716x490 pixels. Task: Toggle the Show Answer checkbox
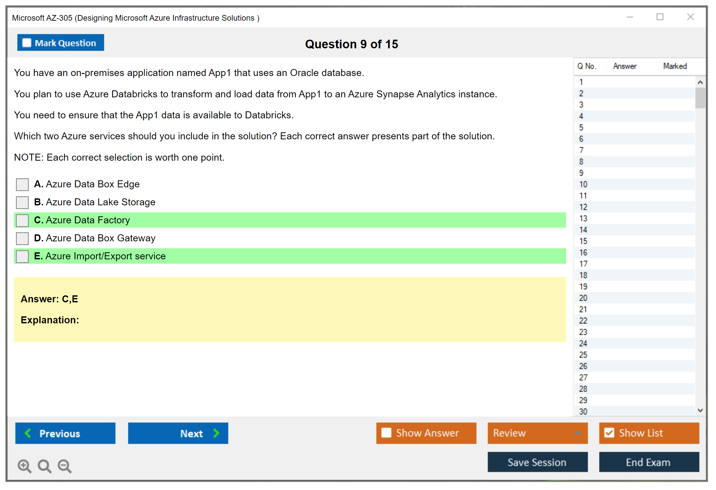386,433
